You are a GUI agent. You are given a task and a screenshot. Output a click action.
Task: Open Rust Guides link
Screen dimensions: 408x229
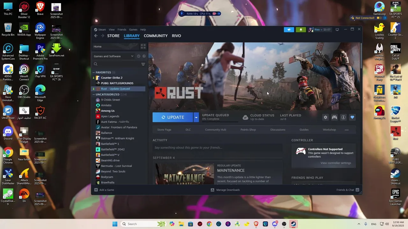tap(304, 130)
